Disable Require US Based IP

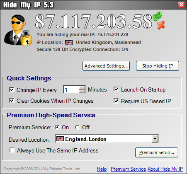click(116, 101)
